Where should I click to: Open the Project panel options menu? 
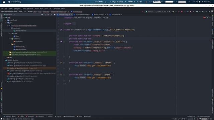coord(51,15)
